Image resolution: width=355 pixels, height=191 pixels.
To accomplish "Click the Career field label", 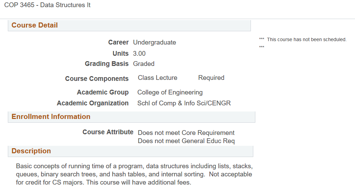I will coord(118,42).
